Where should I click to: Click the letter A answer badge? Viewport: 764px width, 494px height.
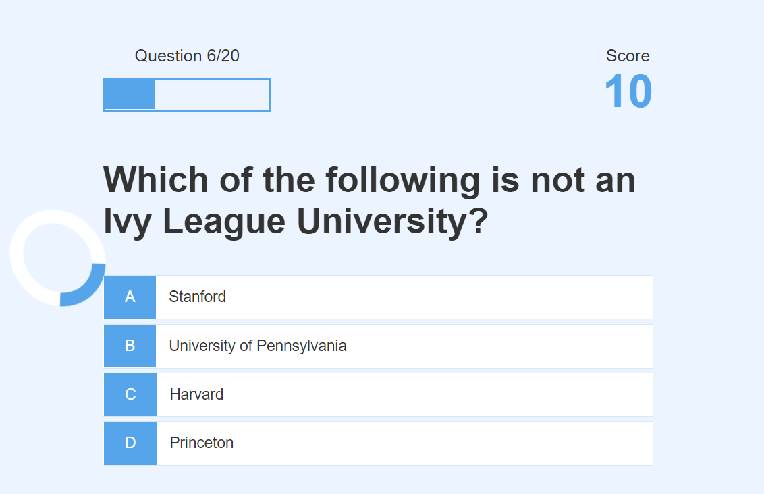coord(130,297)
